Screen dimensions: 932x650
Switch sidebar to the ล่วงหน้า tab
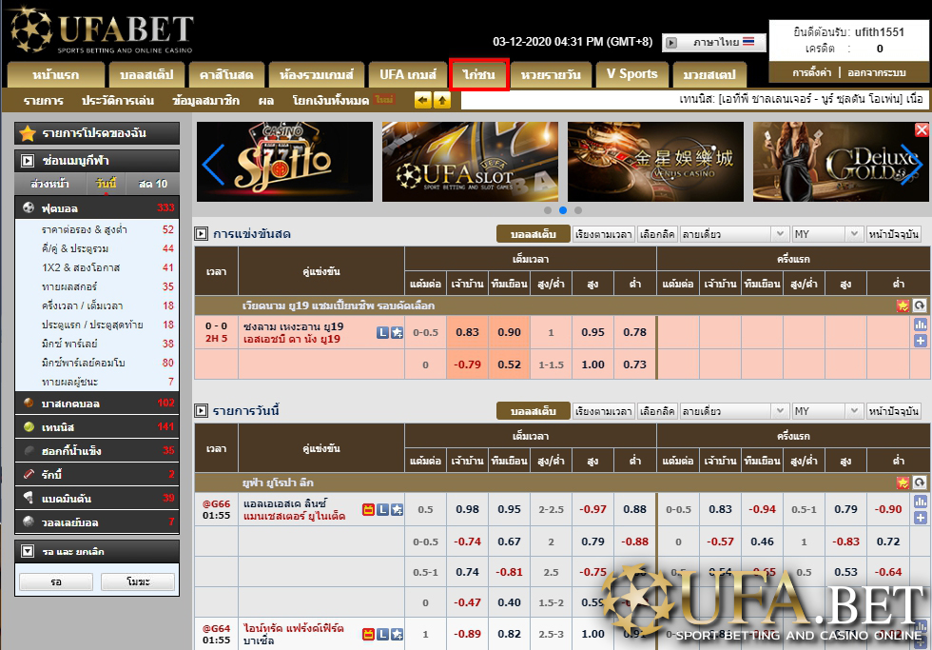pyautogui.click(x=49, y=184)
